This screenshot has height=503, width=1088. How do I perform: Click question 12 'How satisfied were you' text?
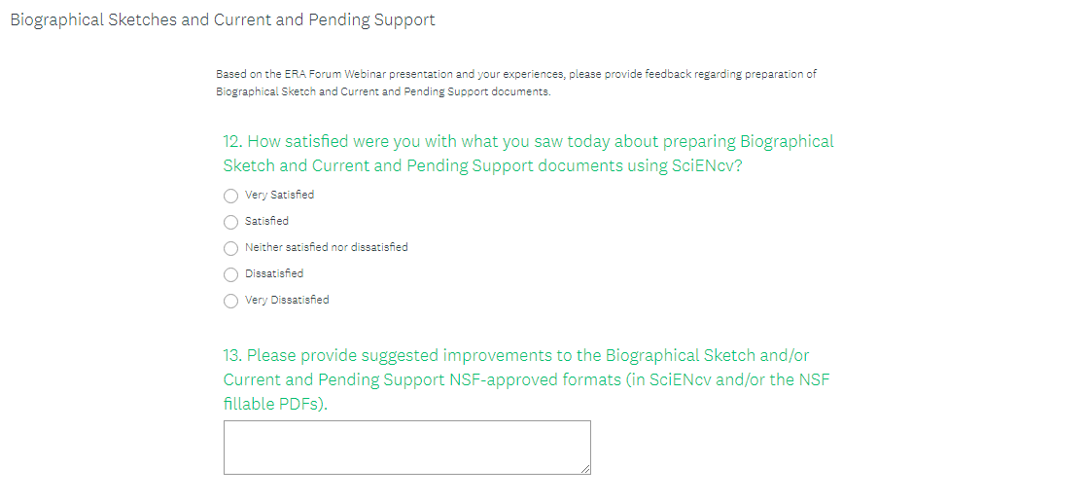pos(486,142)
